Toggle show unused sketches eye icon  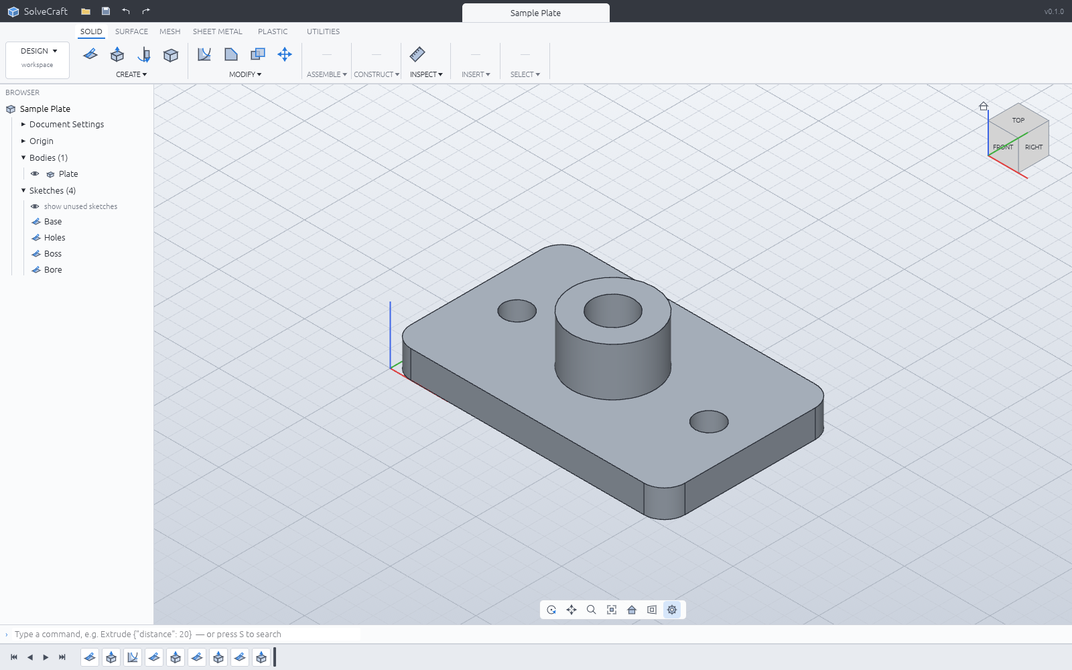(35, 206)
